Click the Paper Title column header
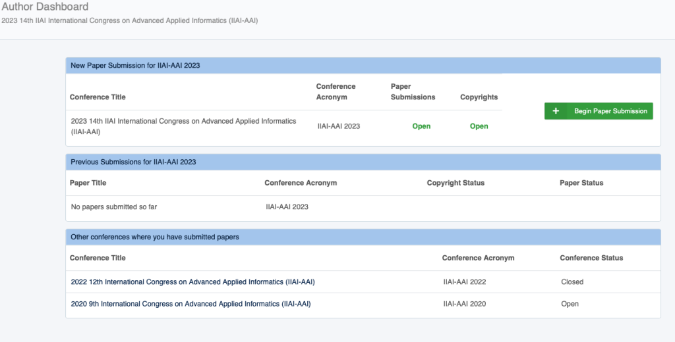 click(88, 183)
